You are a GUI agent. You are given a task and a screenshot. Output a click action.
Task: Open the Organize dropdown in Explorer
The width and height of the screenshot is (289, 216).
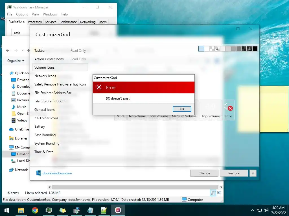click(x=16, y=61)
